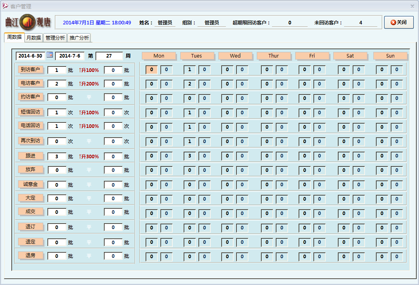Select the Sat day header
This screenshot has width=419, height=285.
[350, 56]
